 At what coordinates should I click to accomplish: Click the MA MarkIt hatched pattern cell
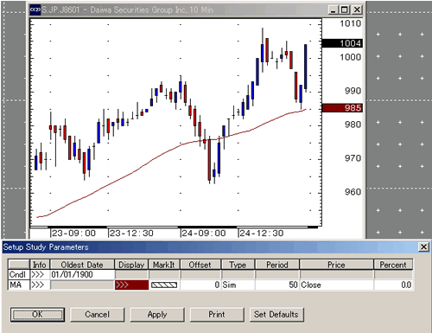pyautogui.click(x=164, y=285)
